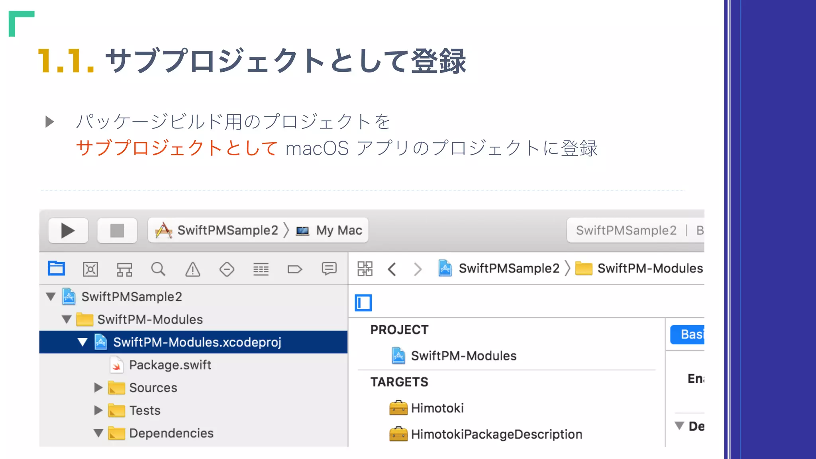
Task: Open the Report navigator speech-bubble icon
Action: [x=329, y=269]
